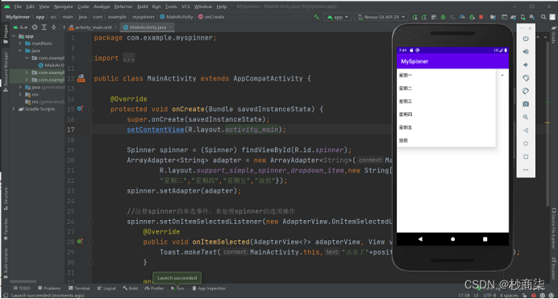Open the VCS menu

click(x=185, y=6)
